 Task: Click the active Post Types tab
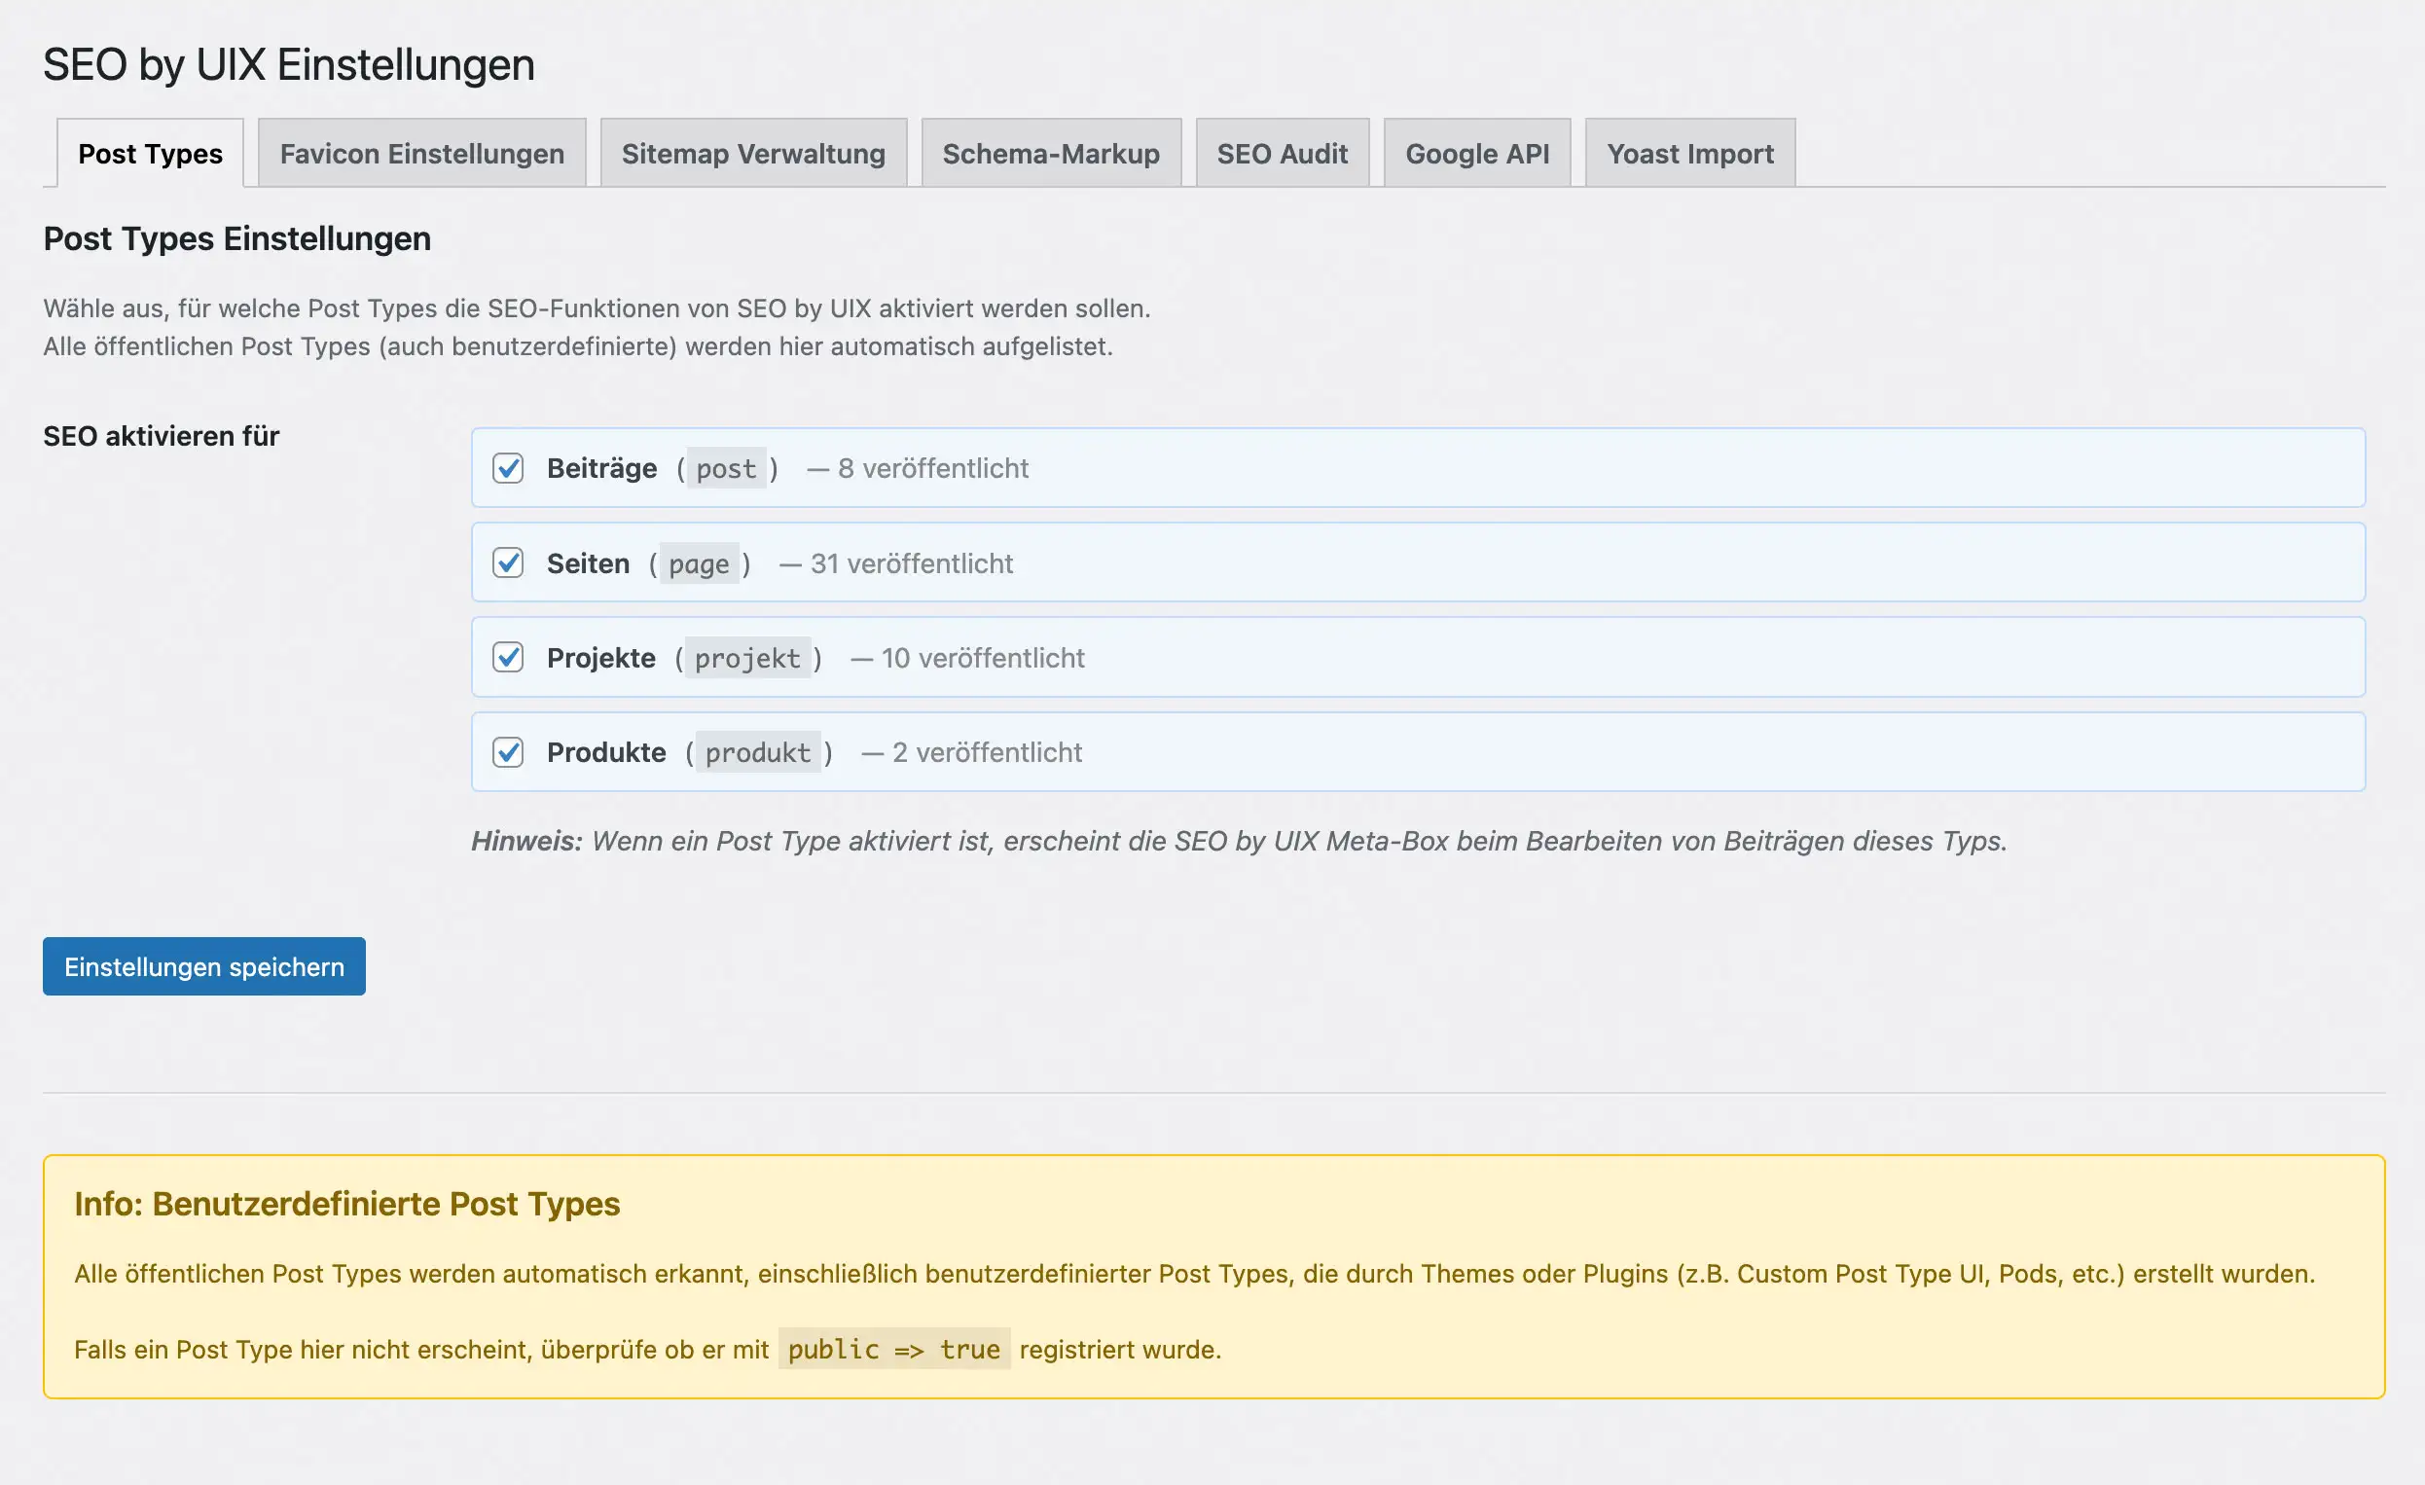point(150,154)
